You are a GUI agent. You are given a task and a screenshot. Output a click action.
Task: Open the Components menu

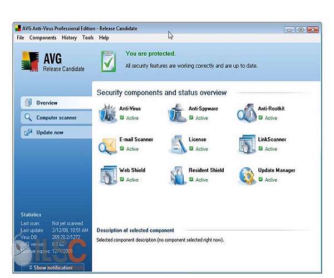43,38
